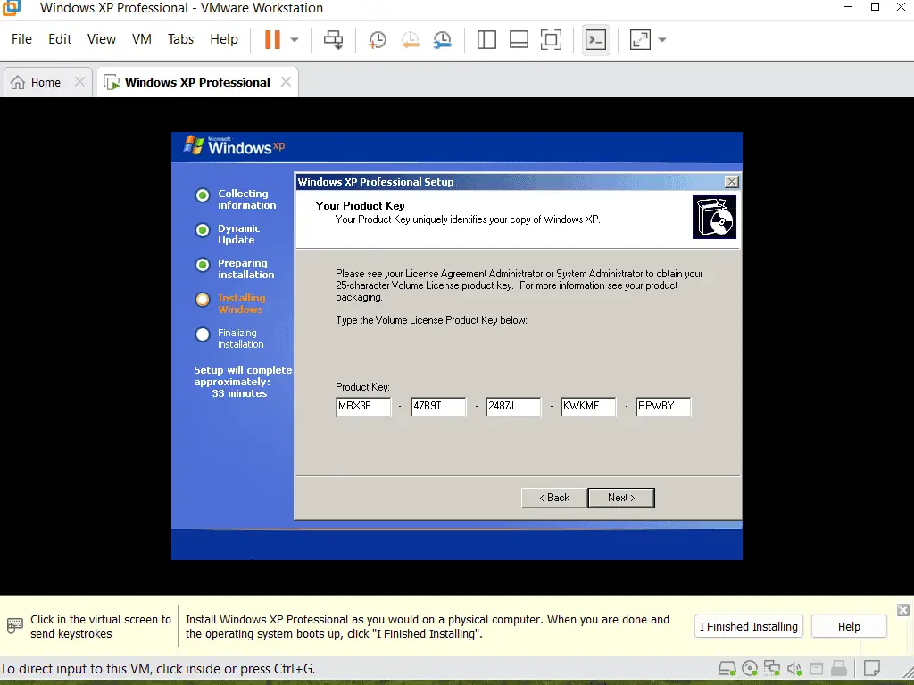Click the hard disk status bar icon
This screenshot has width=914, height=685.
(x=727, y=668)
